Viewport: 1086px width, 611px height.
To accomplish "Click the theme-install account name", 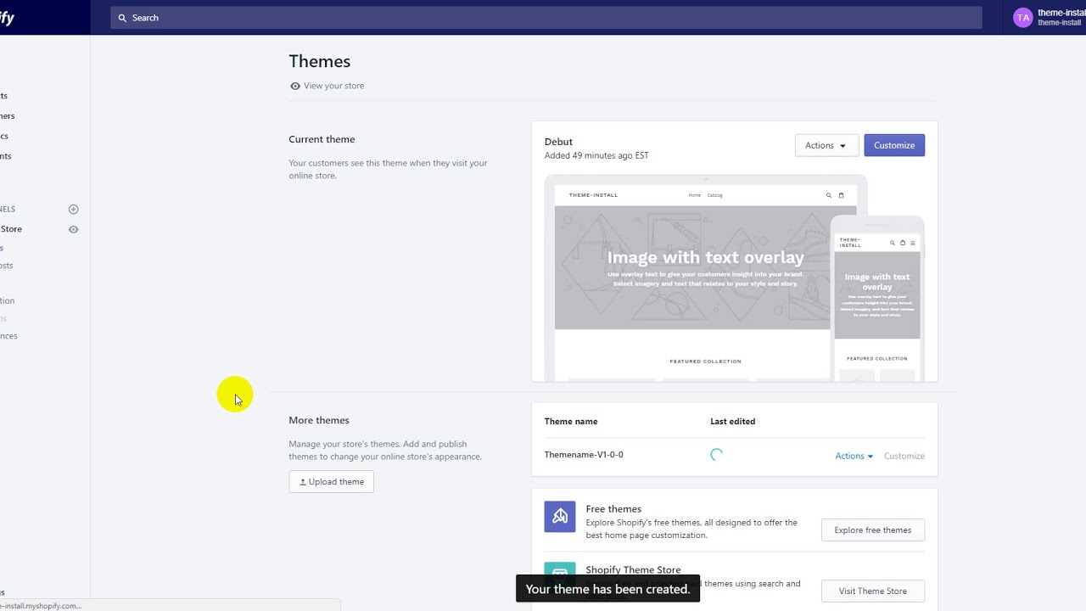I will [1061, 14].
